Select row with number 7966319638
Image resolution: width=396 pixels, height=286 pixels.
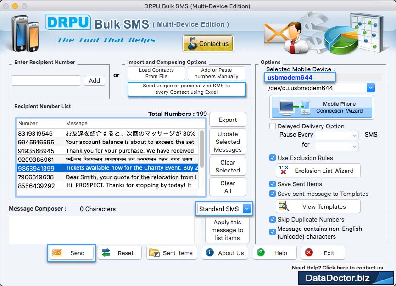[107, 177]
